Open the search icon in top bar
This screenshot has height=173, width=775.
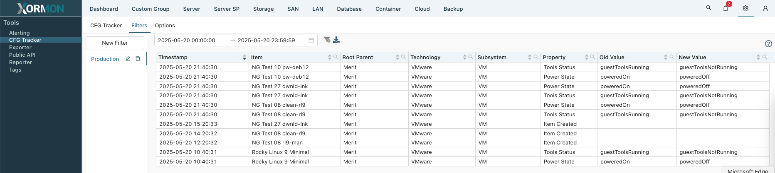pos(708,8)
